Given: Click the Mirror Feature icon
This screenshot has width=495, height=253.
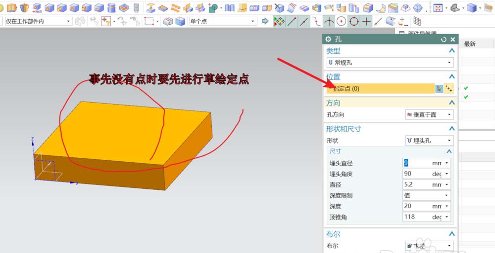Looking at the screenshot, I should 188,7.
